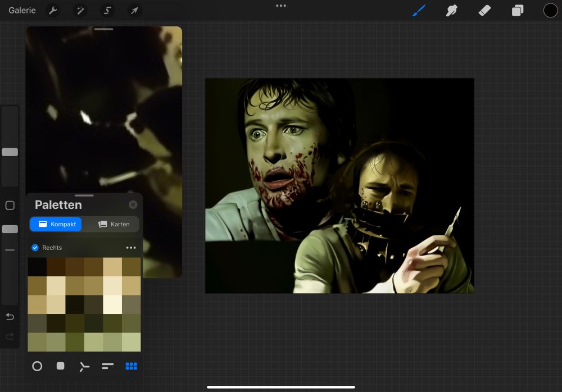Tap the small bar above the undo arrow
Viewport: 562px width, 392px height.
[10, 250]
